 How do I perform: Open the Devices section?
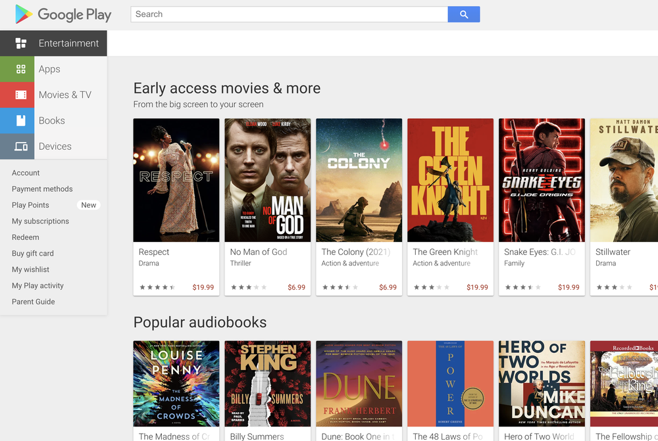[x=53, y=147]
